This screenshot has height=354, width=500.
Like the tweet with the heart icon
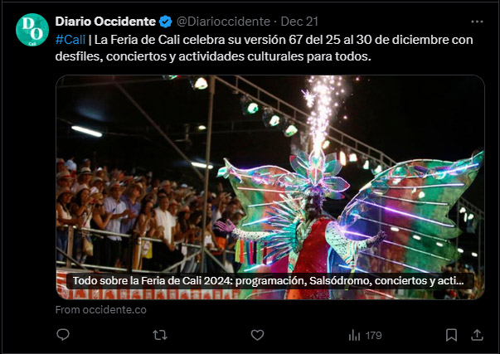[257, 335]
